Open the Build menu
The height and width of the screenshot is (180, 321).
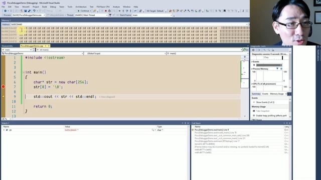pos(45,6)
